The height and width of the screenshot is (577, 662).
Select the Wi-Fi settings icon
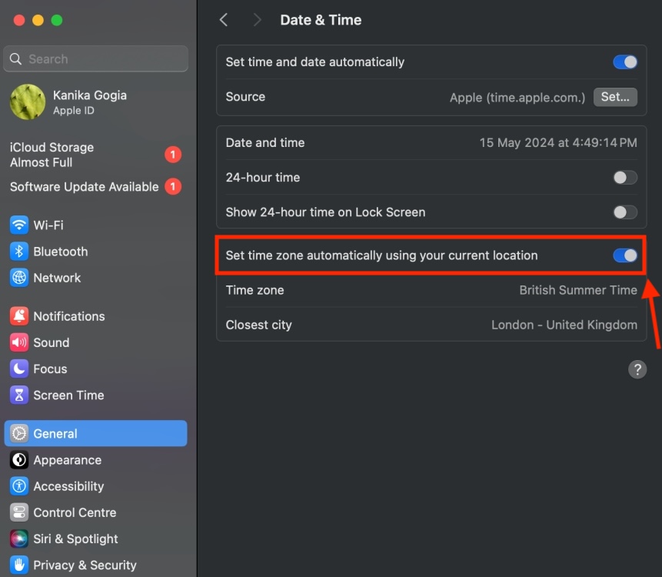(17, 225)
